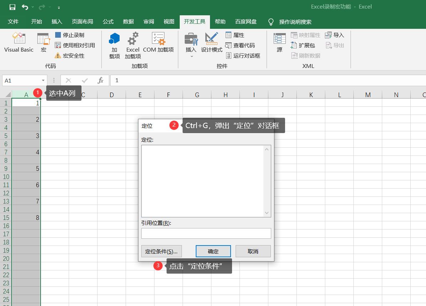Click cell A15 containing 8
The height and width of the screenshot is (306, 426).
[26, 217]
